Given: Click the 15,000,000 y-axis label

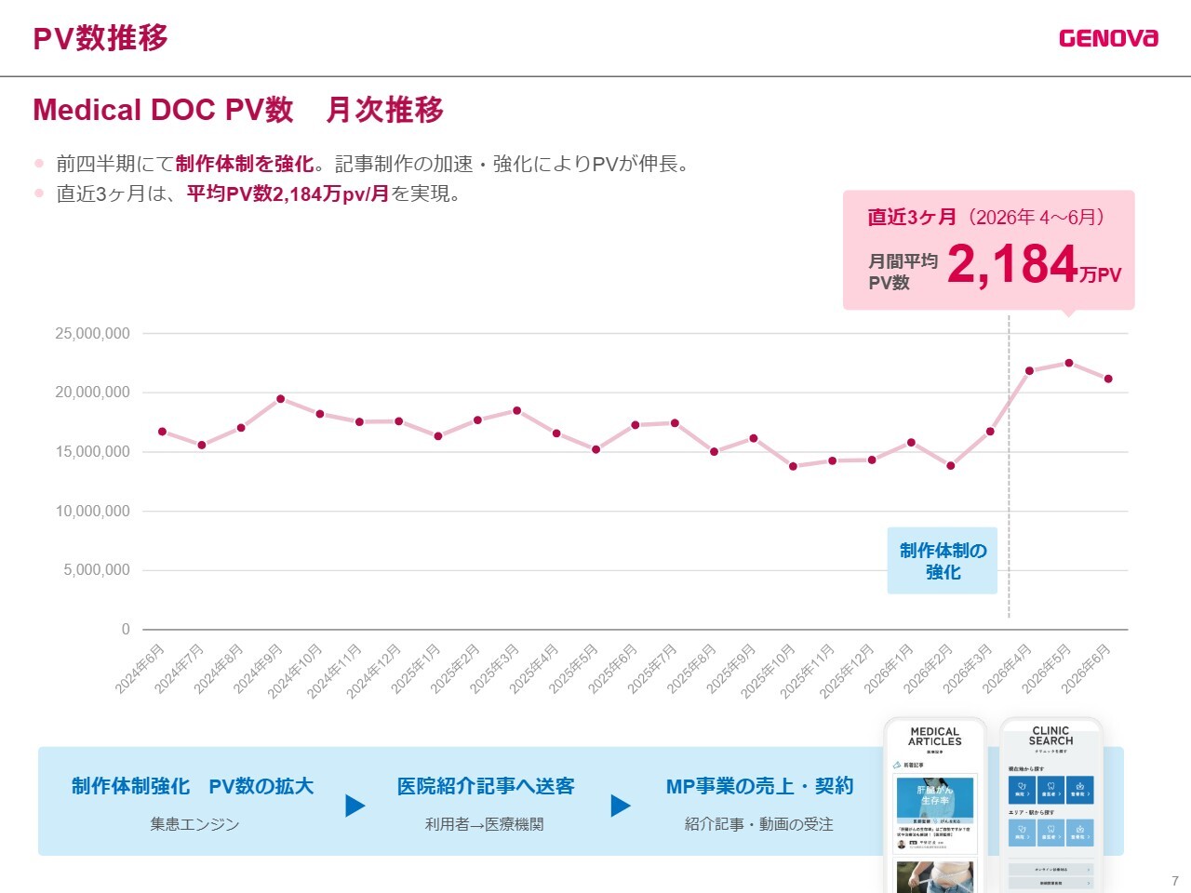Looking at the screenshot, I should pyautogui.click(x=92, y=452).
